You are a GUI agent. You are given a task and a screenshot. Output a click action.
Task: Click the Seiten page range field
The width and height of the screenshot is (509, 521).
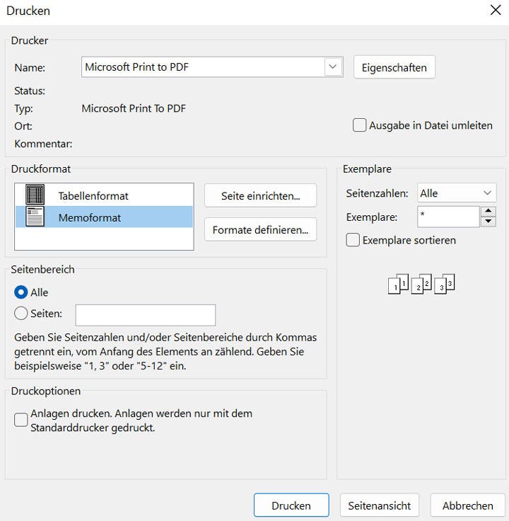click(145, 315)
